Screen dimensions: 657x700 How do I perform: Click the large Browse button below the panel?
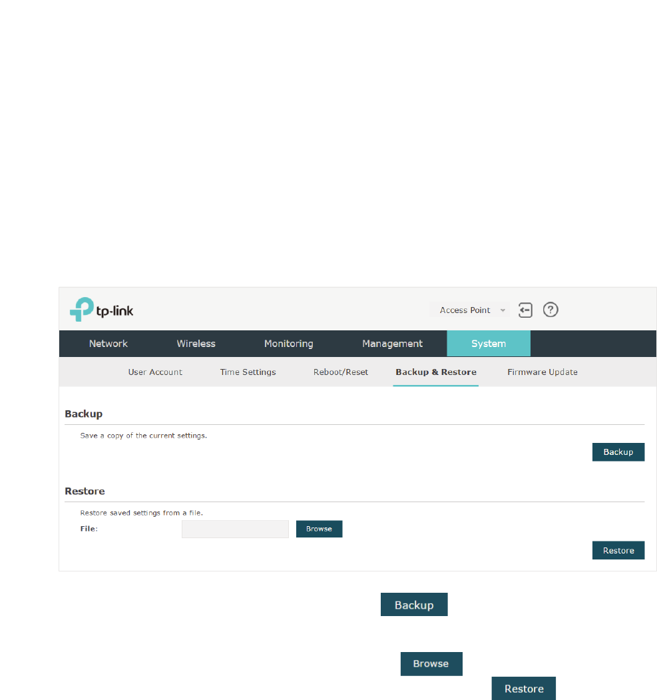[x=431, y=664]
